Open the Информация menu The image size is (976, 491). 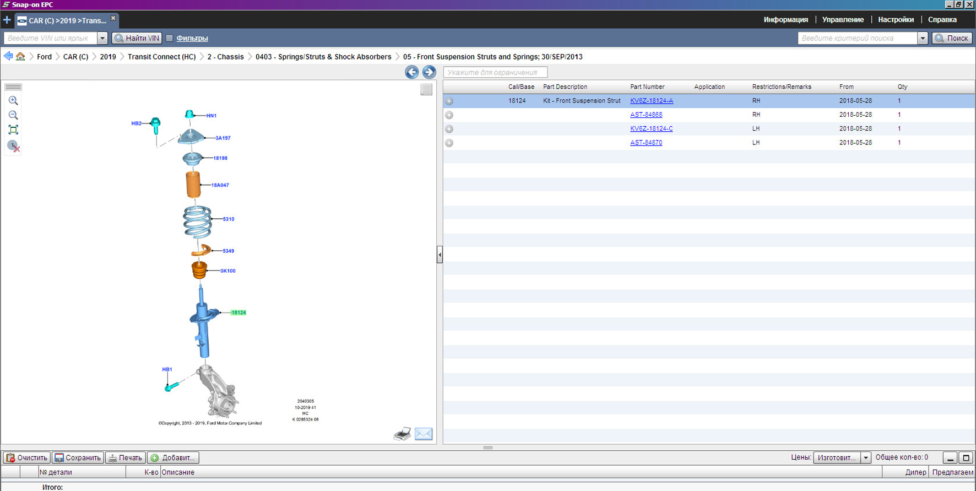pos(785,20)
